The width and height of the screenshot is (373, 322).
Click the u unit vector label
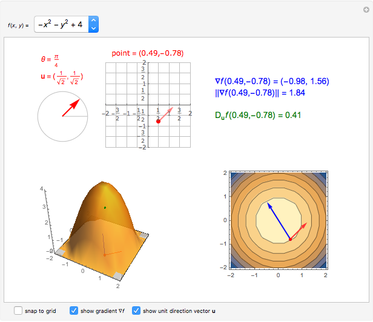pos(62,77)
